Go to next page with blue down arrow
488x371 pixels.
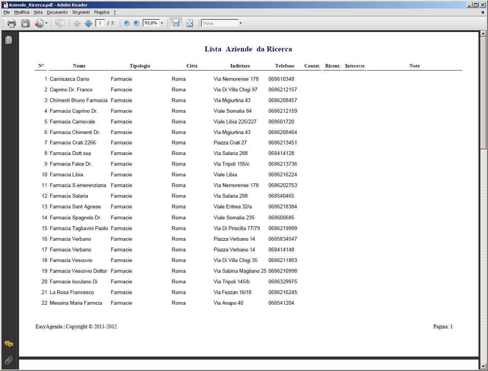(88, 23)
